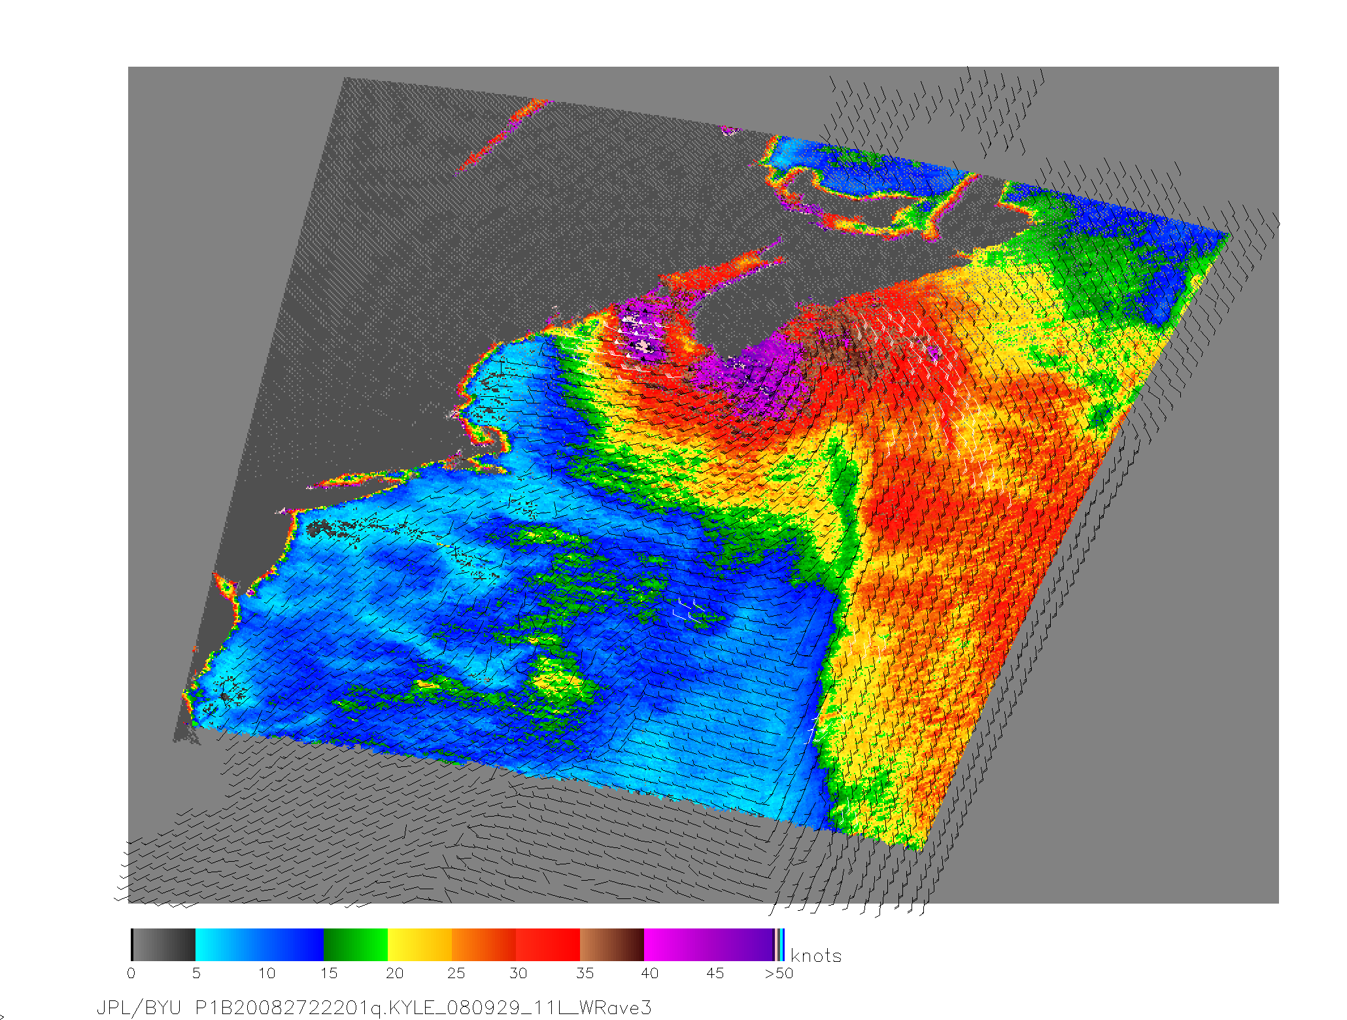Click the '20' legend value label
Screen dimensions: 1347x1020
[394, 973]
